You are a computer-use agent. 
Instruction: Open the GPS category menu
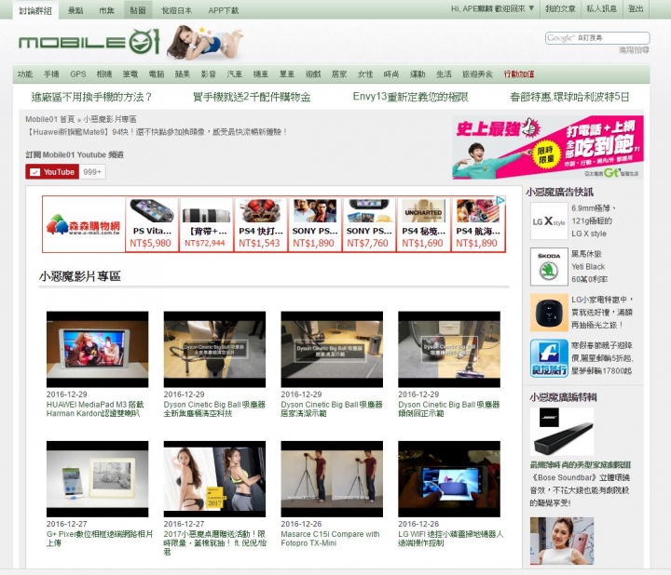tap(78, 74)
